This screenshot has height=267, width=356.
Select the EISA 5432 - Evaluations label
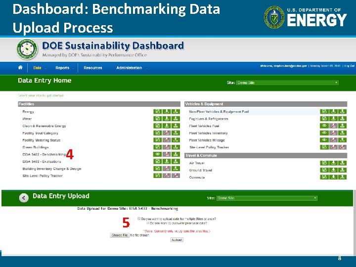pyautogui.click(x=42, y=161)
